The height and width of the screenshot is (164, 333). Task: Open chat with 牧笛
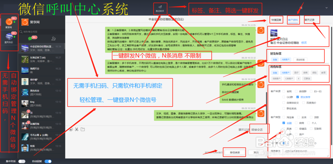42,148
